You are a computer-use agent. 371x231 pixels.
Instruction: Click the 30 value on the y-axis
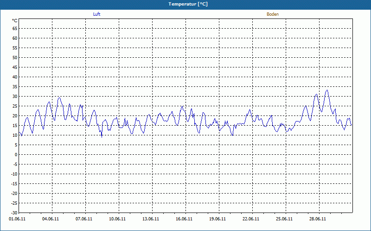[15, 97]
